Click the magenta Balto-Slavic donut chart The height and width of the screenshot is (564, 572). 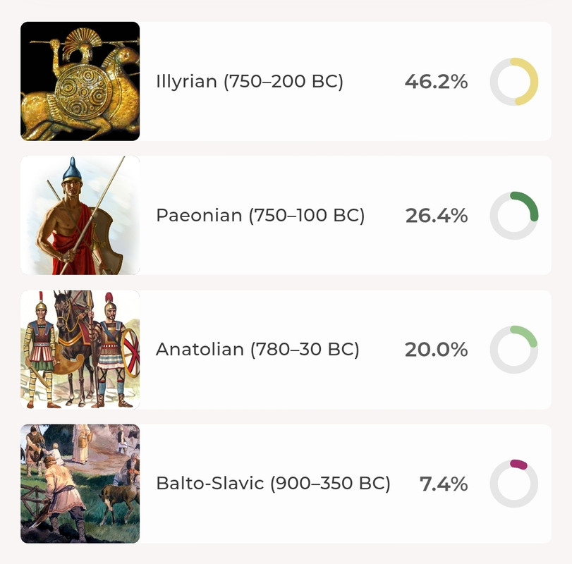point(514,484)
